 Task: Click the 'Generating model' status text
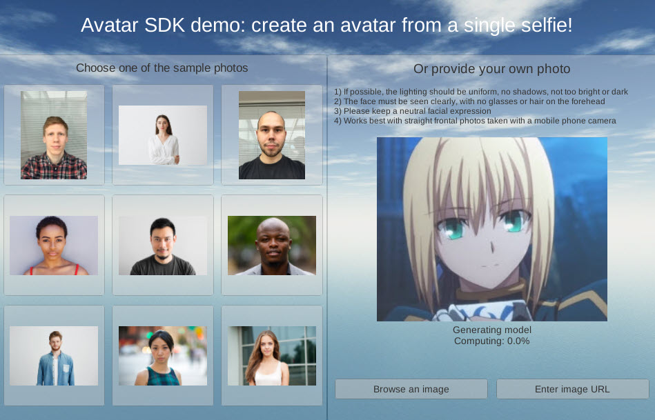pos(492,330)
